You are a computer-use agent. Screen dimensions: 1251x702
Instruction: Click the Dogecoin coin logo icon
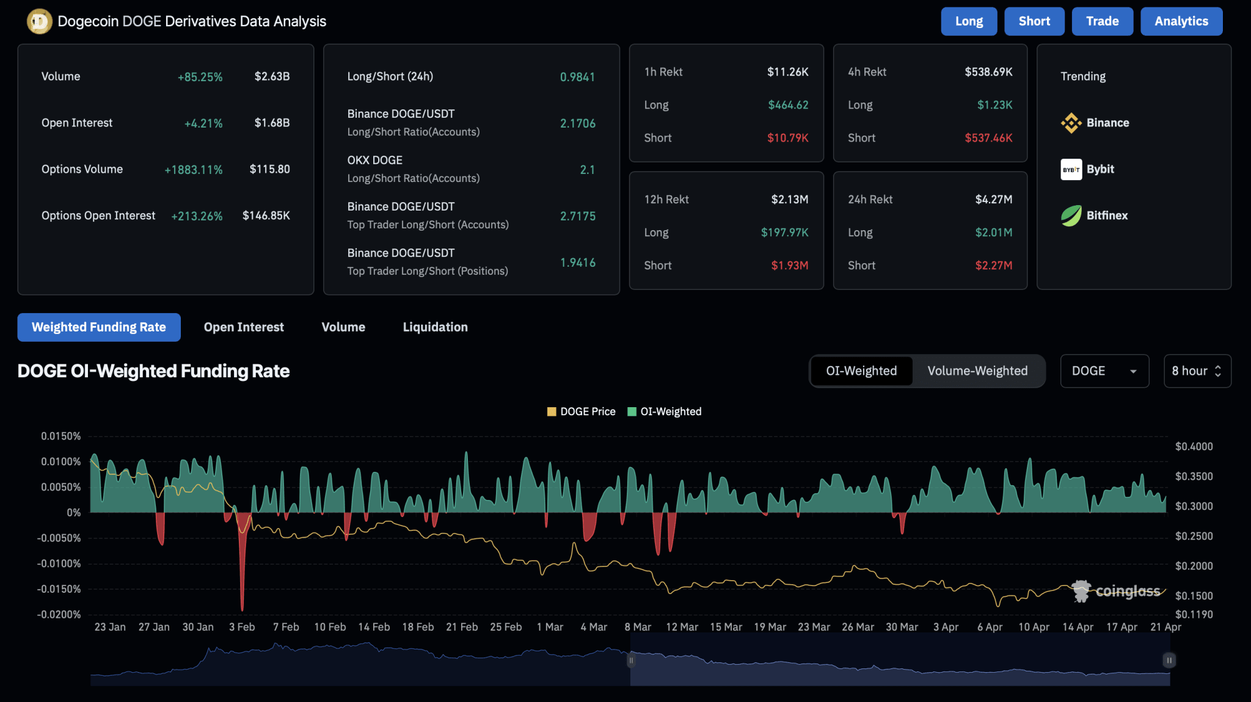pyautogui.click(x=39, y=21)
